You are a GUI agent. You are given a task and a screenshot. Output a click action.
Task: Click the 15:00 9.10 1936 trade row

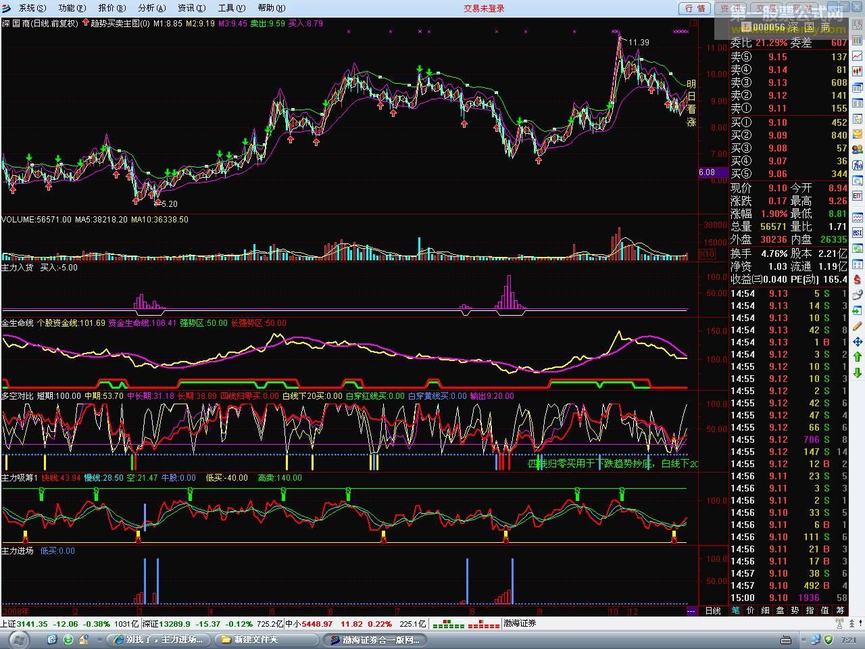(789, 598)
